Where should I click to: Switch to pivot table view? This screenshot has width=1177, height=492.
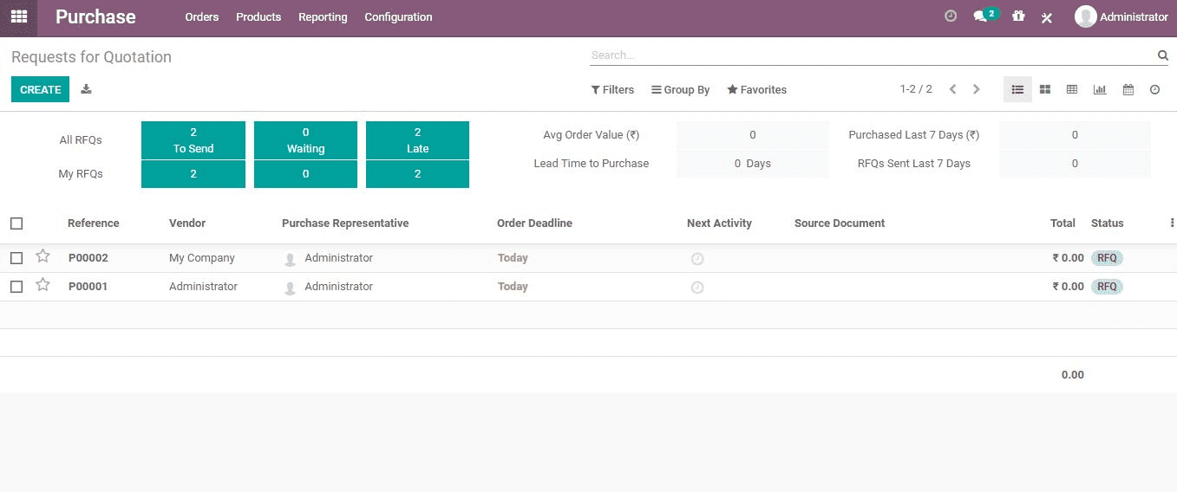click(1072, 89)
